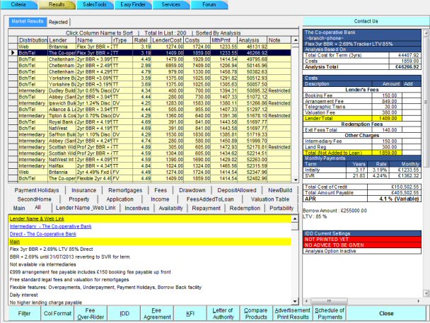This screenshot has height=323, width=430.
Task: Open the Services tab
Action: [x=171, y=5]
